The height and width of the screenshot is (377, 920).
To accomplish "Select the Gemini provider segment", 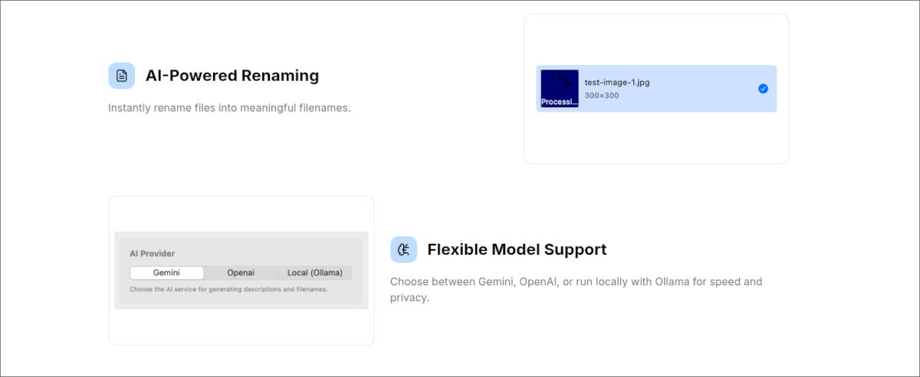I will click(x=166, y=273).
